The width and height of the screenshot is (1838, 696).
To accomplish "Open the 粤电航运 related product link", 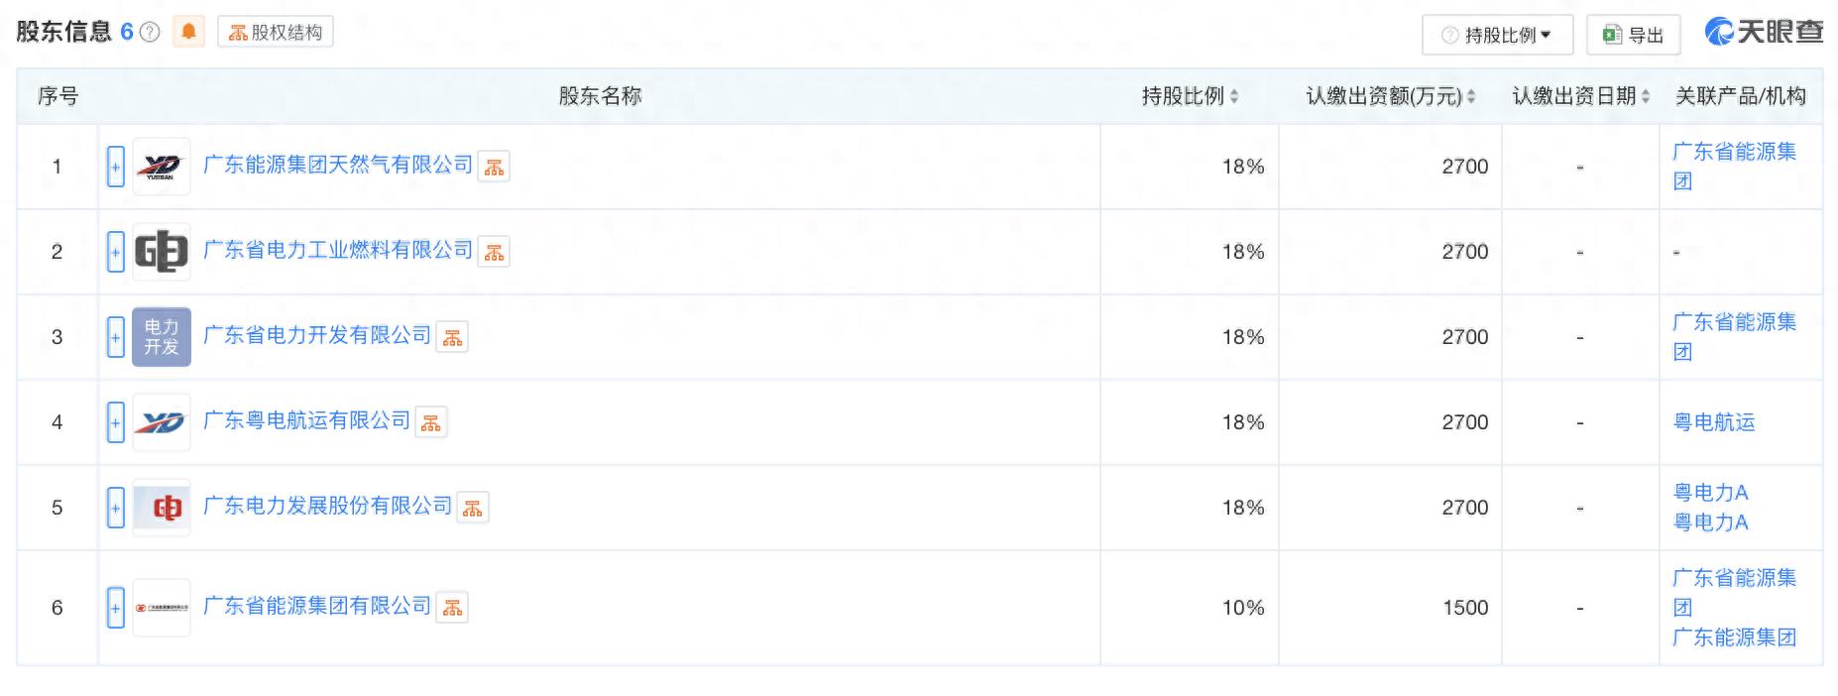I will pos(1714,422).
